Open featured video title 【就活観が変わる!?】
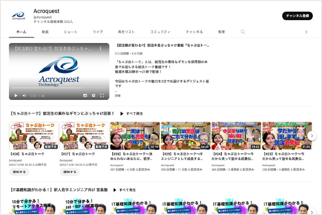This screenshot has height=215, width=322. click(x=163, y=45)
